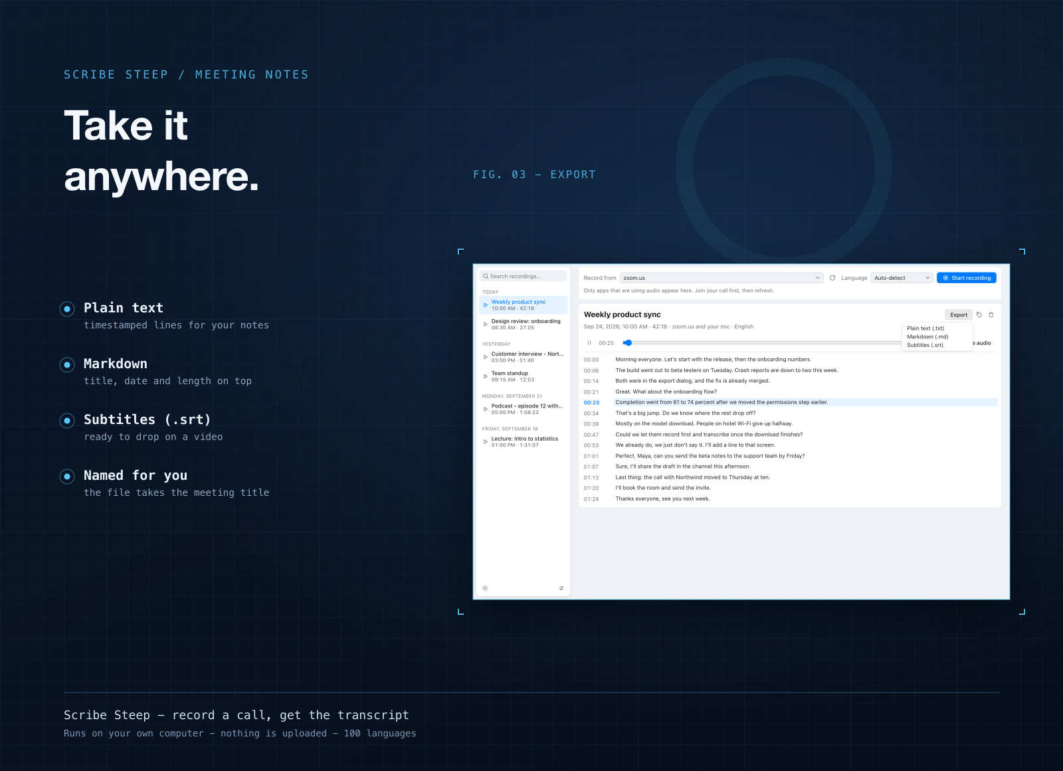1063x771 pixels.
Task: Jump to timestamp 01:07
Action: 591,467
